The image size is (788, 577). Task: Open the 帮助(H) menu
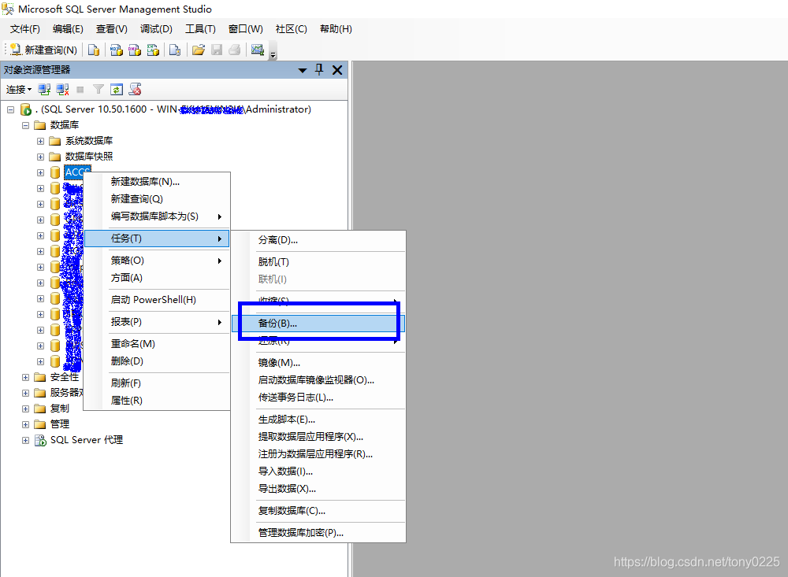click(336, 29)
